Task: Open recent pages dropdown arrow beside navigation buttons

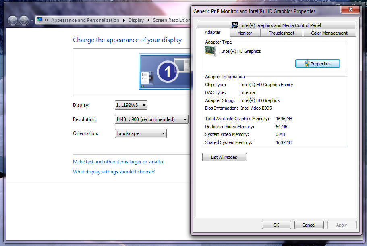Action: coord(32,21)
